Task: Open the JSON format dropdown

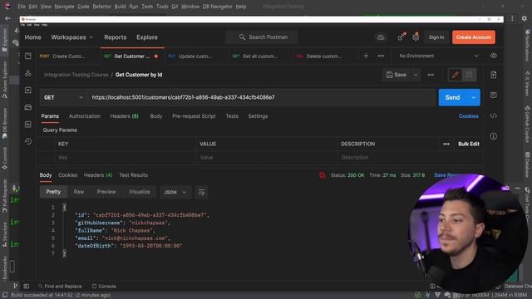Action: (175, 192)
